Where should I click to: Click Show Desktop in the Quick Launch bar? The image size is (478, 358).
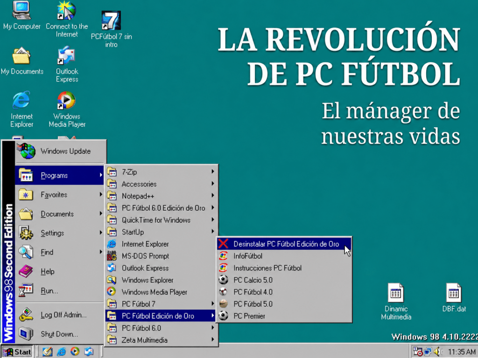(x=47, y=351)
